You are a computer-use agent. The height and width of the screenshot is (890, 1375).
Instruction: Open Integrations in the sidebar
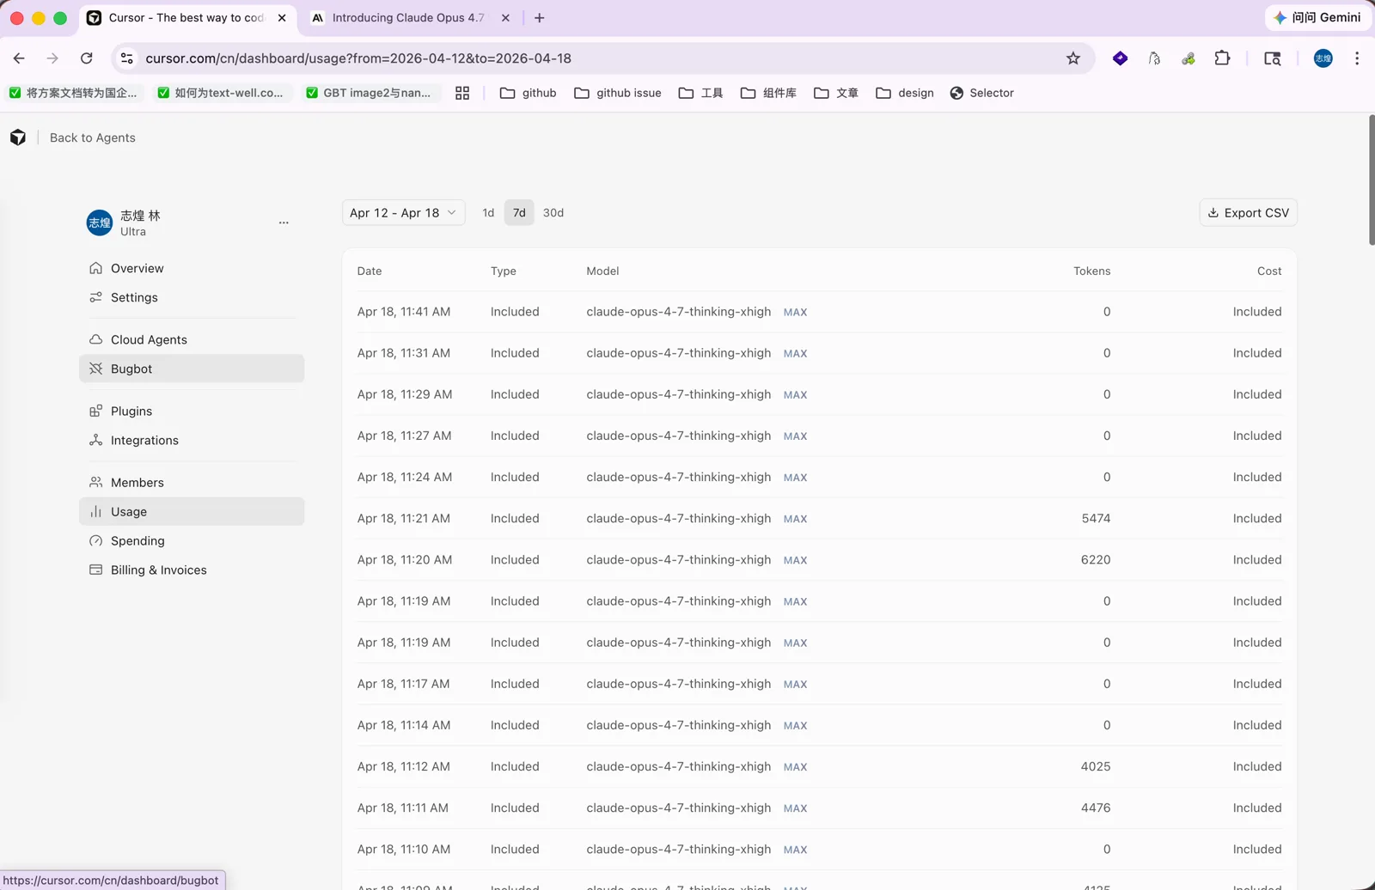click(192, 440)
